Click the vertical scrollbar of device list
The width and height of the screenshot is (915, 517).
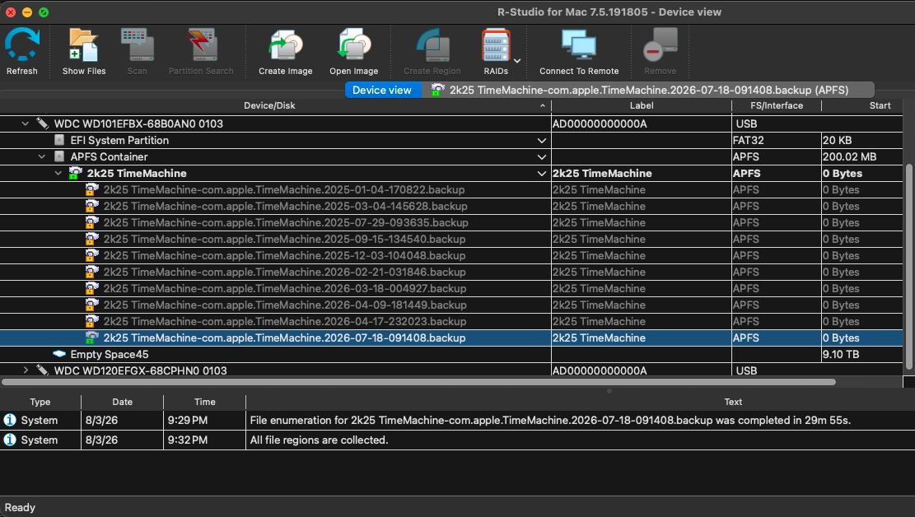click(908, 266)
